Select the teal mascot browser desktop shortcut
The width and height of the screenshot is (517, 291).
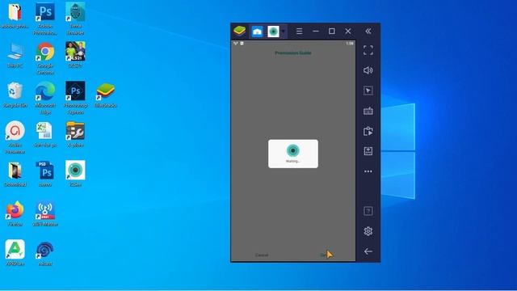pos(75,19)
